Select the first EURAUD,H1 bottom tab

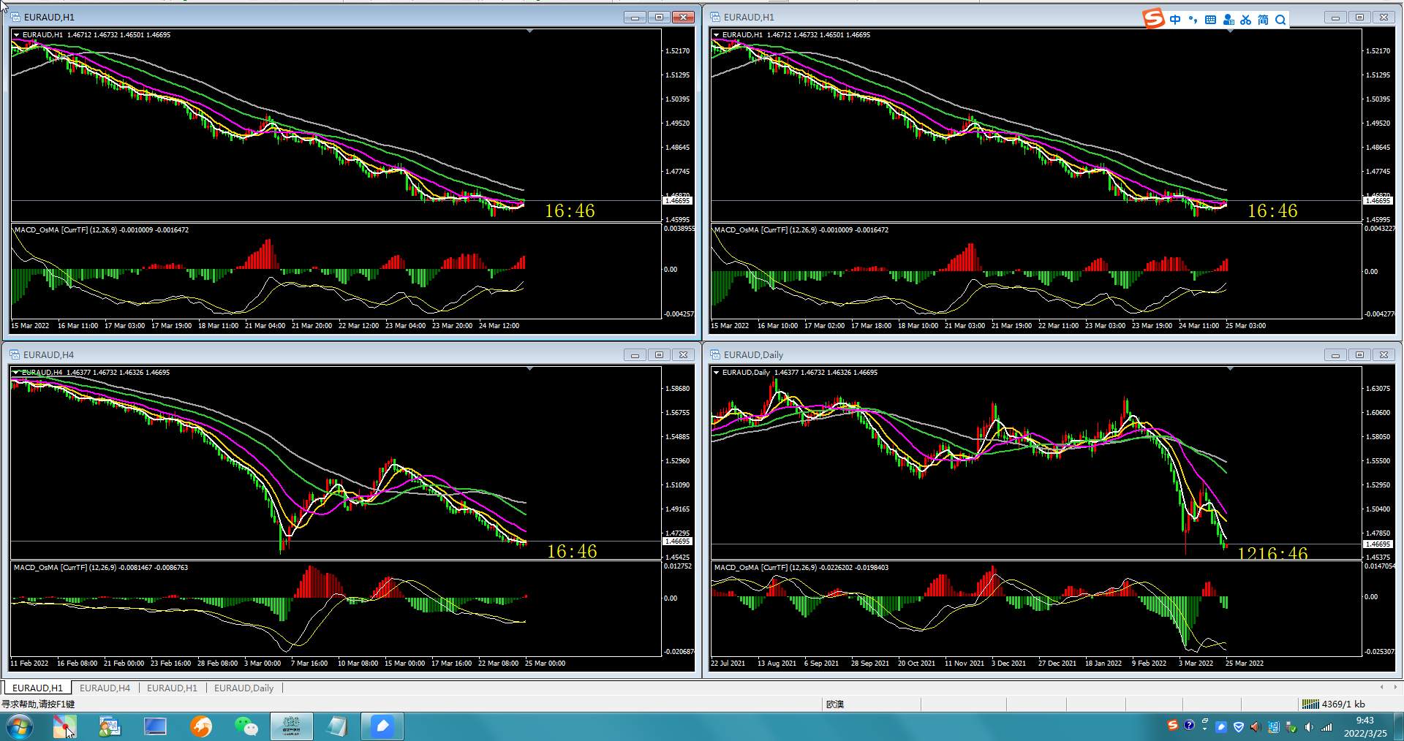coord(37,688)
